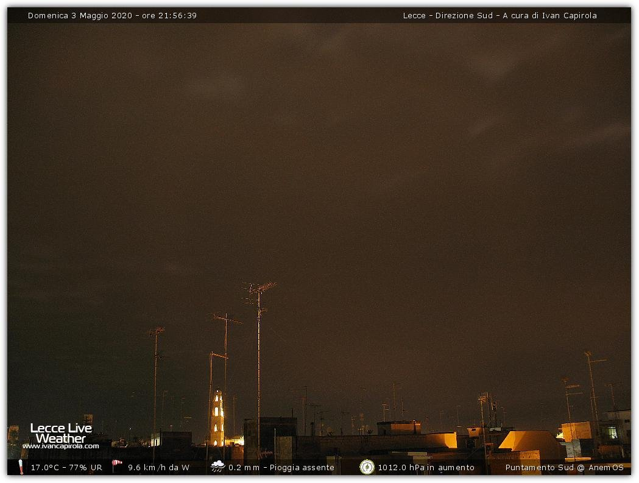Click the wind reading 9.6 km/h da W
This screenshot has width=639, height=483.
point(158,468)
